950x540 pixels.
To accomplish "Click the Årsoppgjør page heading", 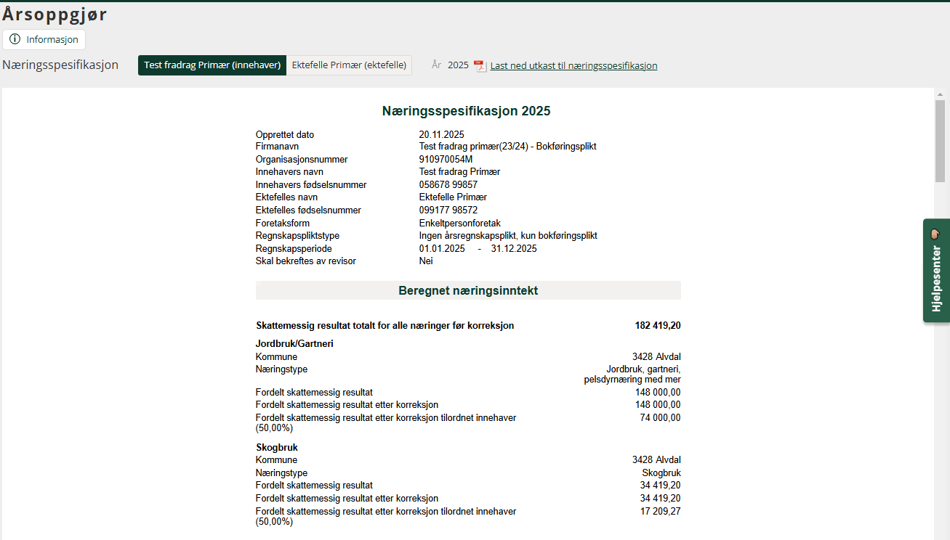I will [x=55, y=14].
